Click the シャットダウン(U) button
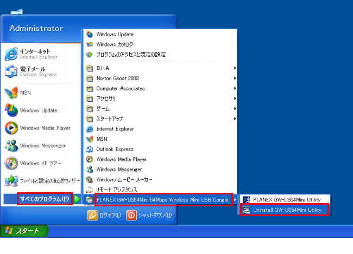This screenshot has width=353, height=254. click(x=149, y=215)
